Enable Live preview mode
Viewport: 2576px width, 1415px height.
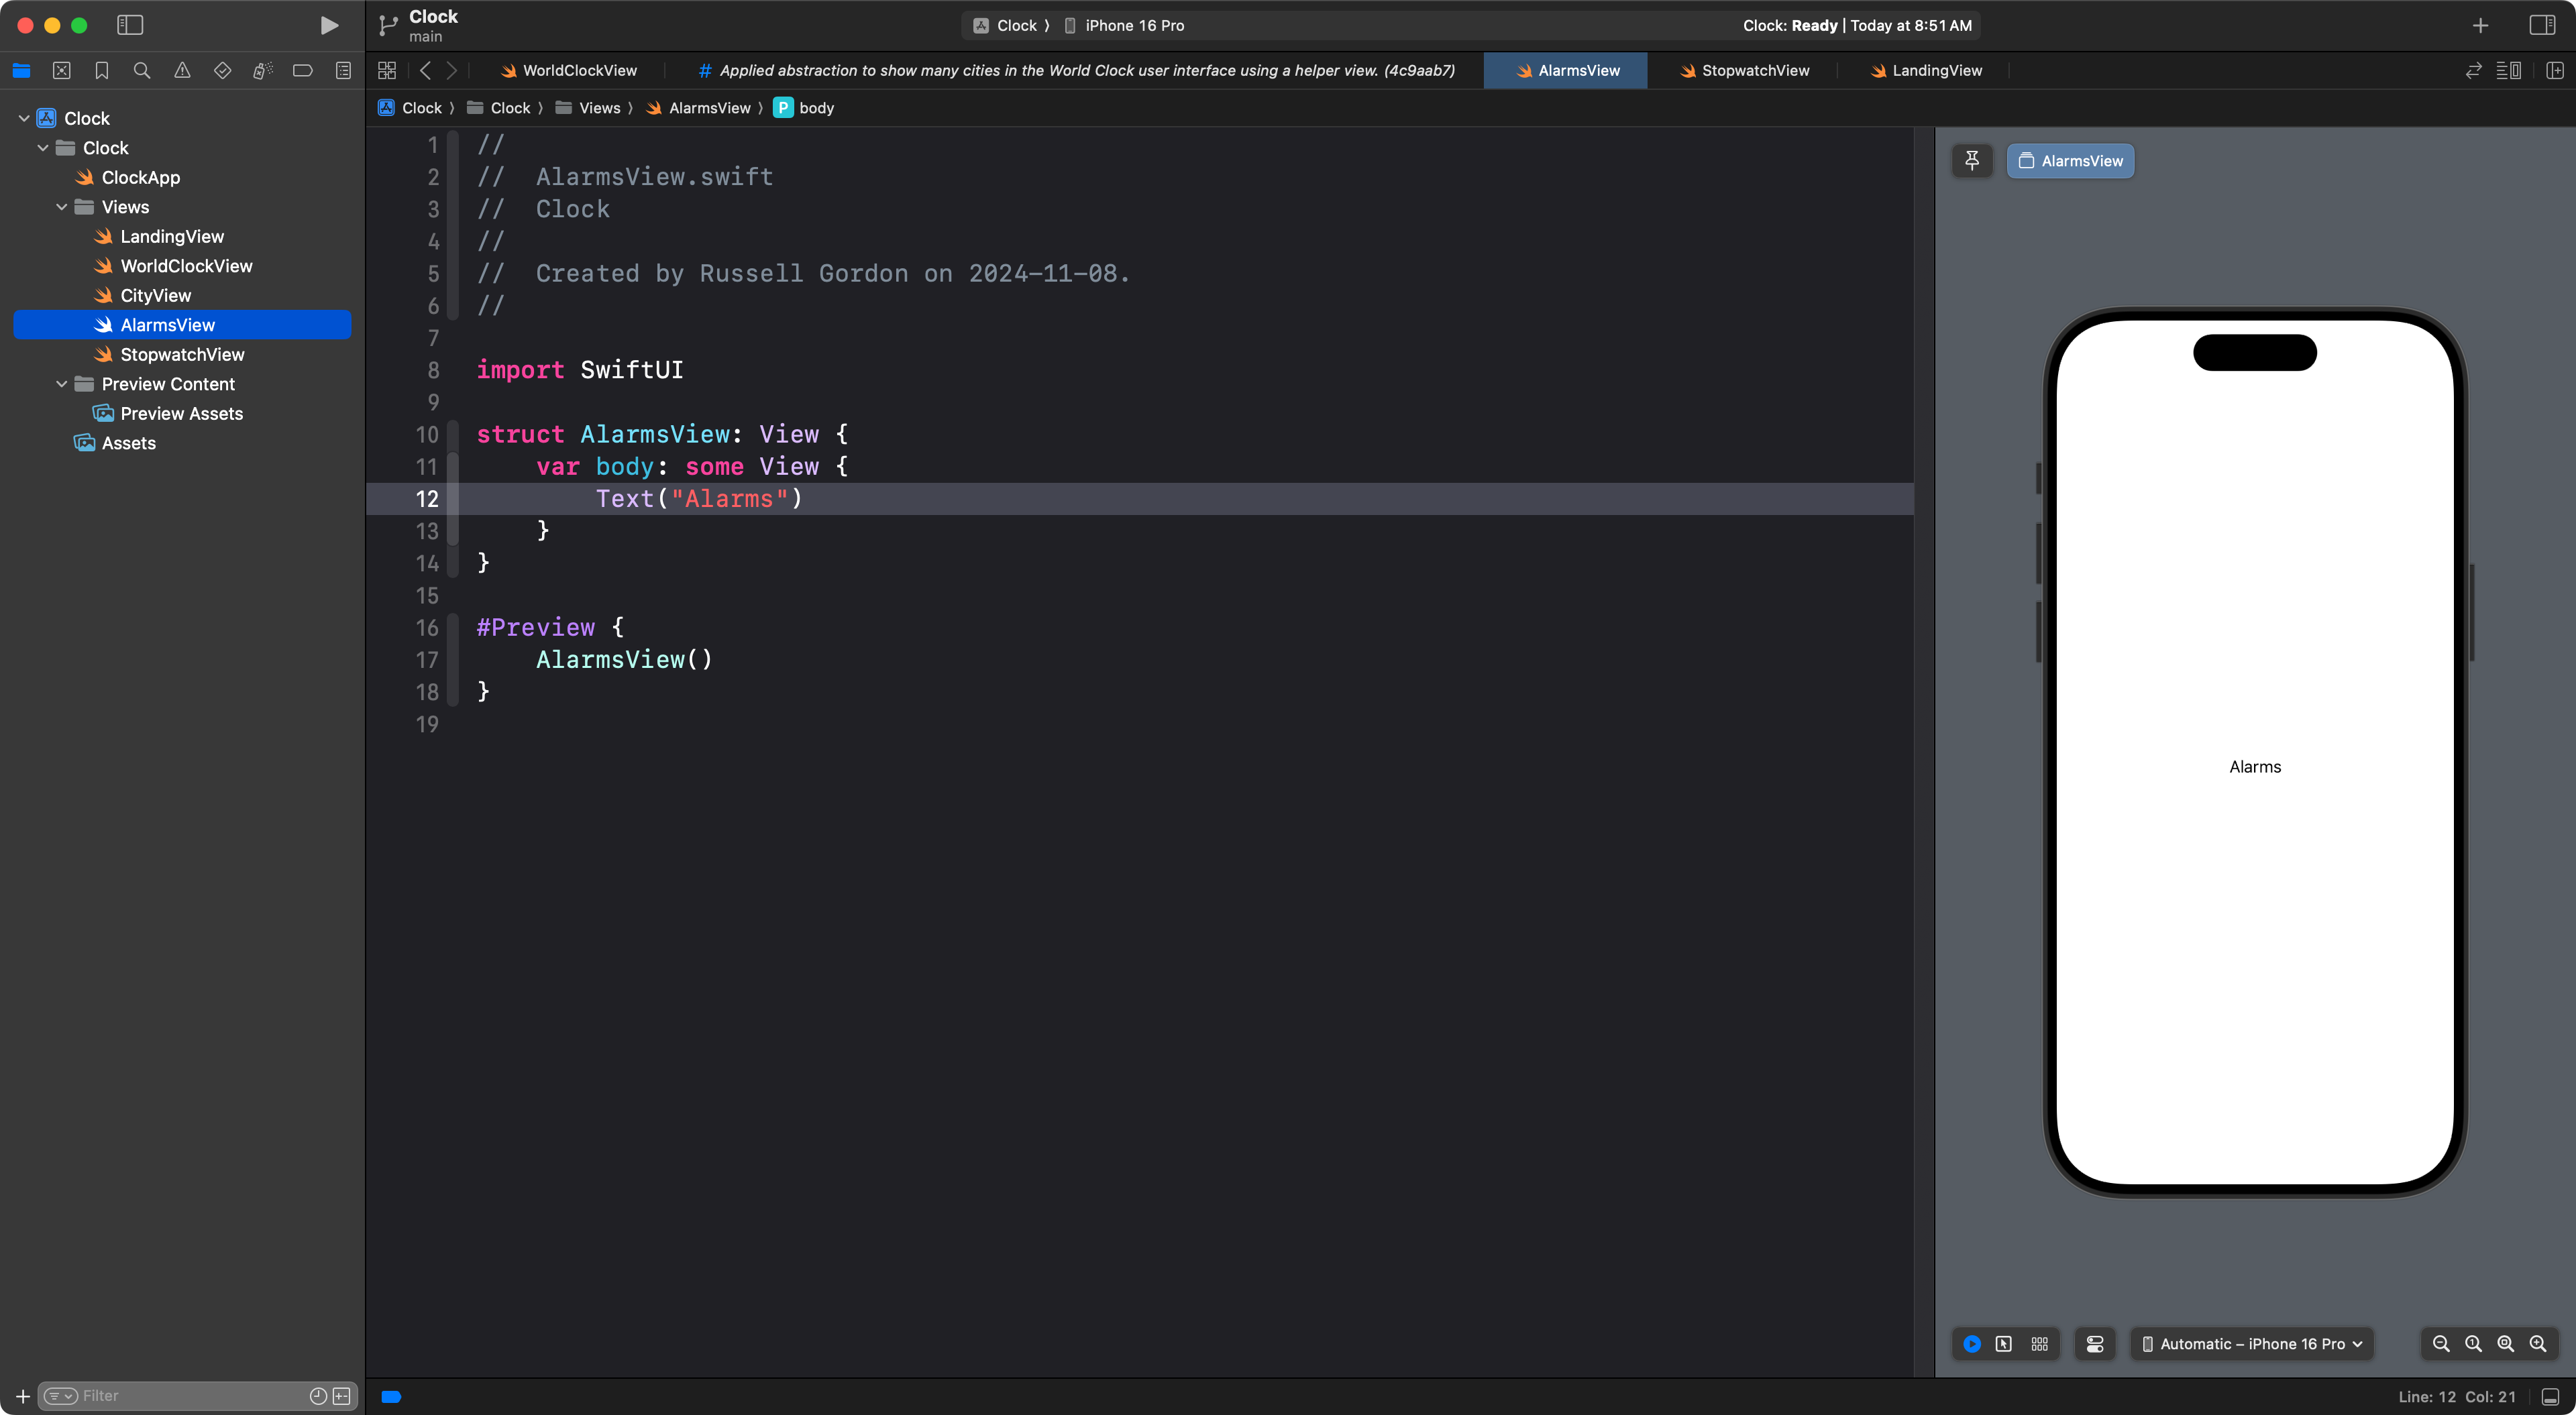pos(1972,1344)
